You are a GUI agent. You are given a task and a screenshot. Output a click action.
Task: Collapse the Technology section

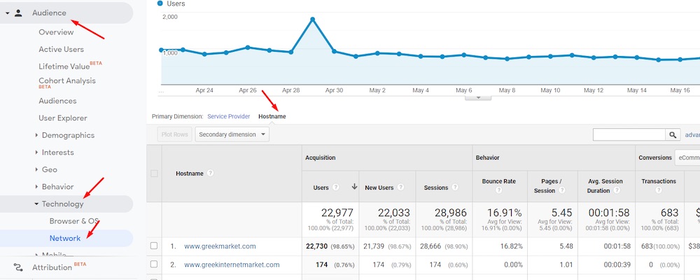[x=36, y=204]
